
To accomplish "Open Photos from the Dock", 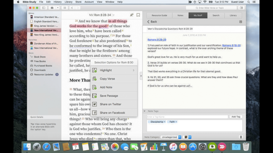I will point(115,147).
